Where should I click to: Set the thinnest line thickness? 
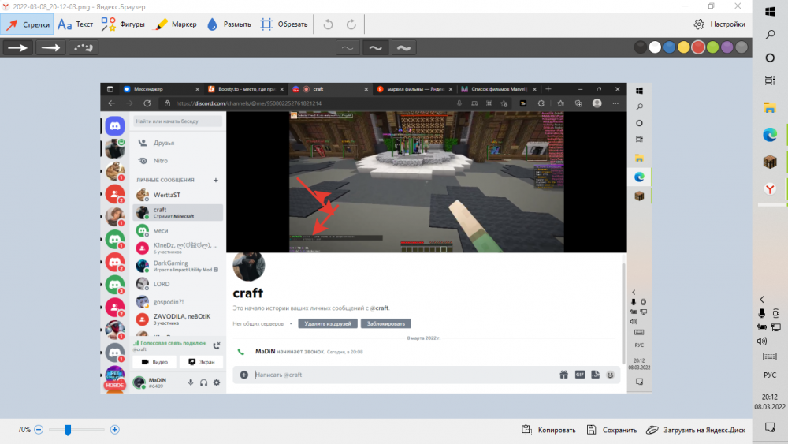tap(348, 48)
